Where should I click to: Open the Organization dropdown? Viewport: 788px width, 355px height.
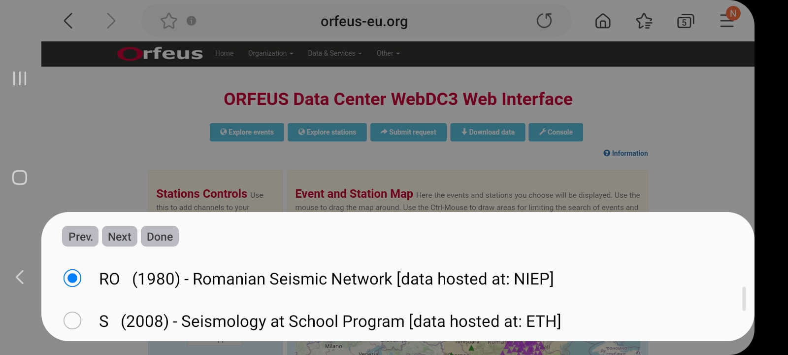[x=270, y=53]
